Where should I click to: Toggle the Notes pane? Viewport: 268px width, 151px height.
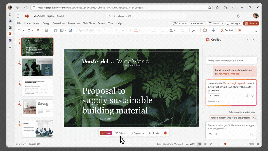pyautogui.click(x=191, y=144)
